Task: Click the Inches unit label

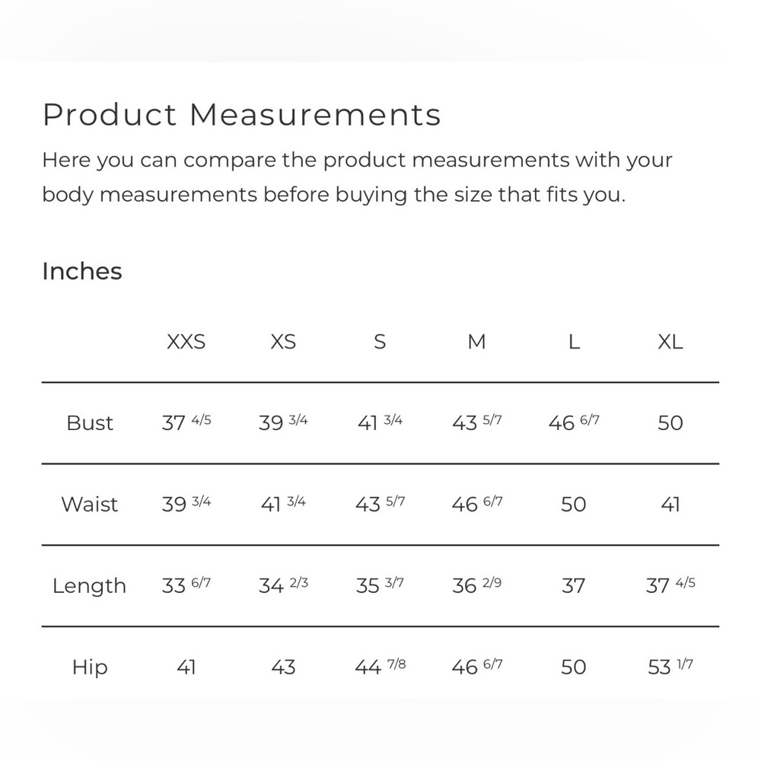Action: point(82,272)
